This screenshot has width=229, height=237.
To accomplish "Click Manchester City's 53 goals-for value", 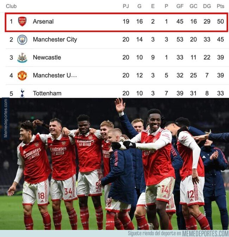I will point(180,40).
